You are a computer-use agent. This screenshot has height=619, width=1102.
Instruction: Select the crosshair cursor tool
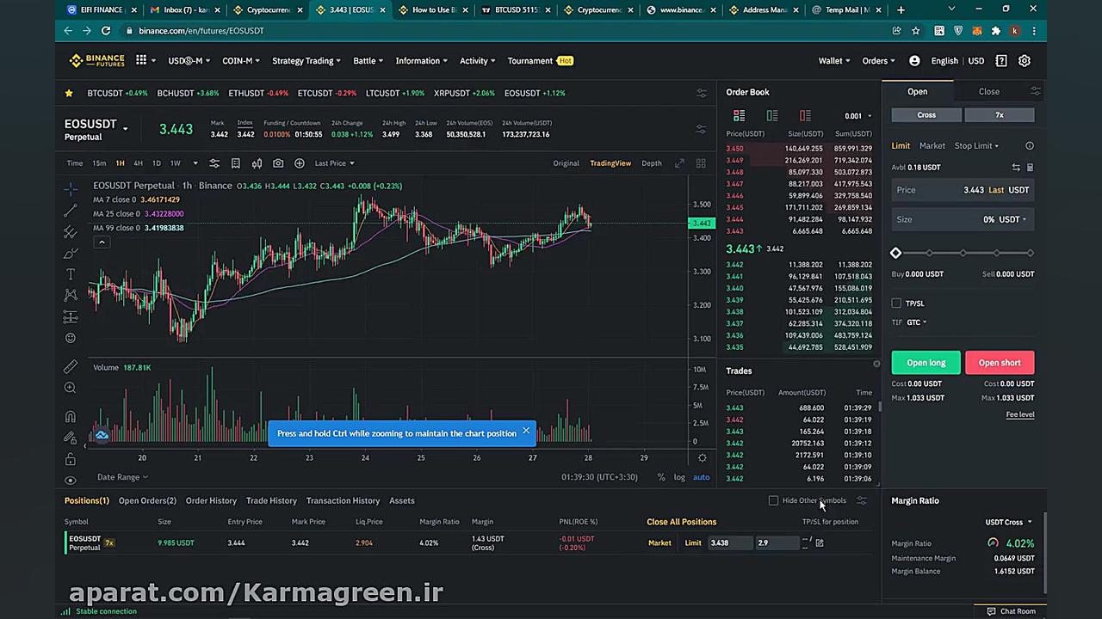pos(71,188)
